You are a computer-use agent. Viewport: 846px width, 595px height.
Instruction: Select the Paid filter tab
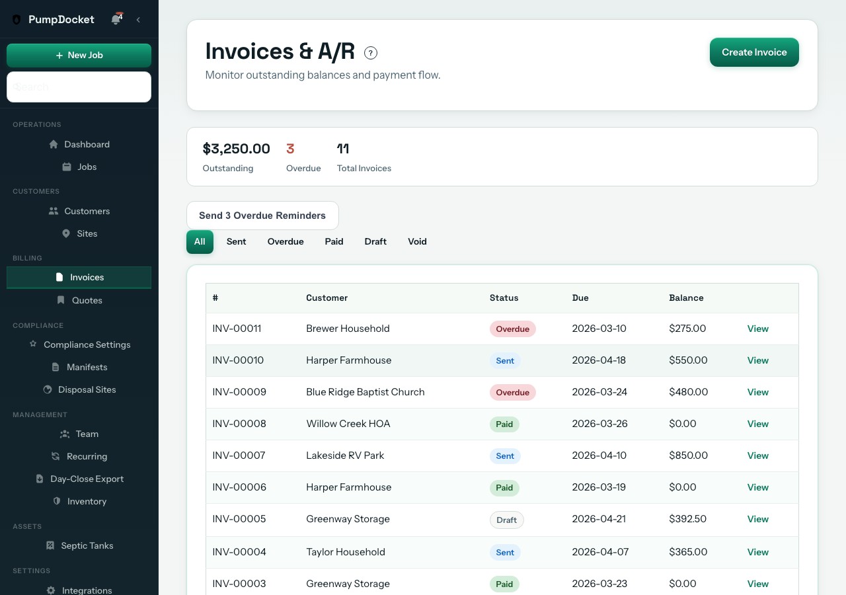pyautogui.click(x=334, y=241)
